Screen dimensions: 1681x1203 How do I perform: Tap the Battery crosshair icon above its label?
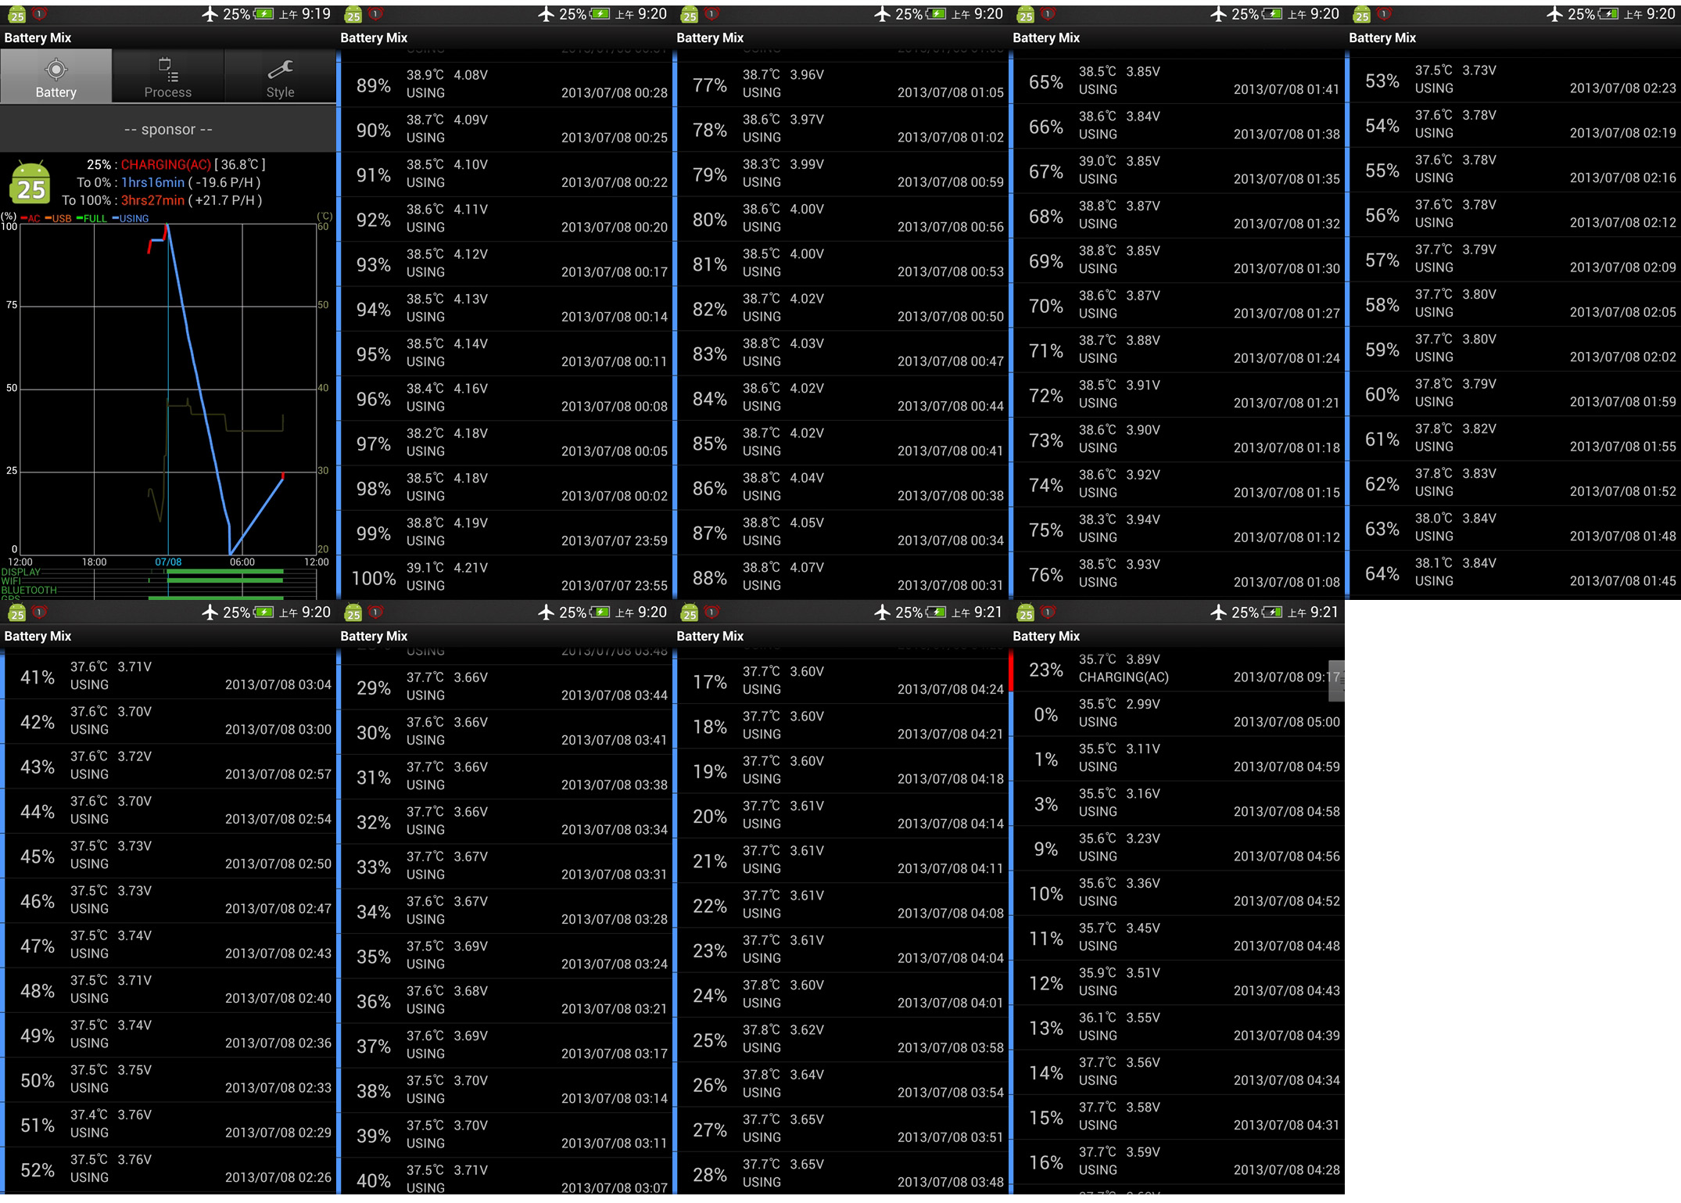[x=56, y=69]
